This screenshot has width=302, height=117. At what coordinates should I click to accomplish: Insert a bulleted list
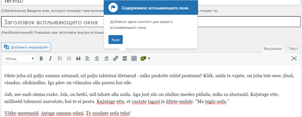[x=60, y=59]
